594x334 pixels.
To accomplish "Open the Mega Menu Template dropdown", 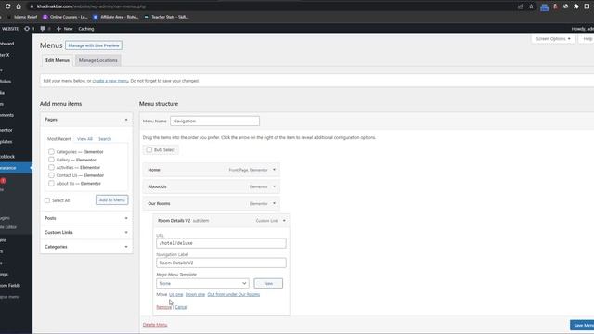I will [202, 283].
